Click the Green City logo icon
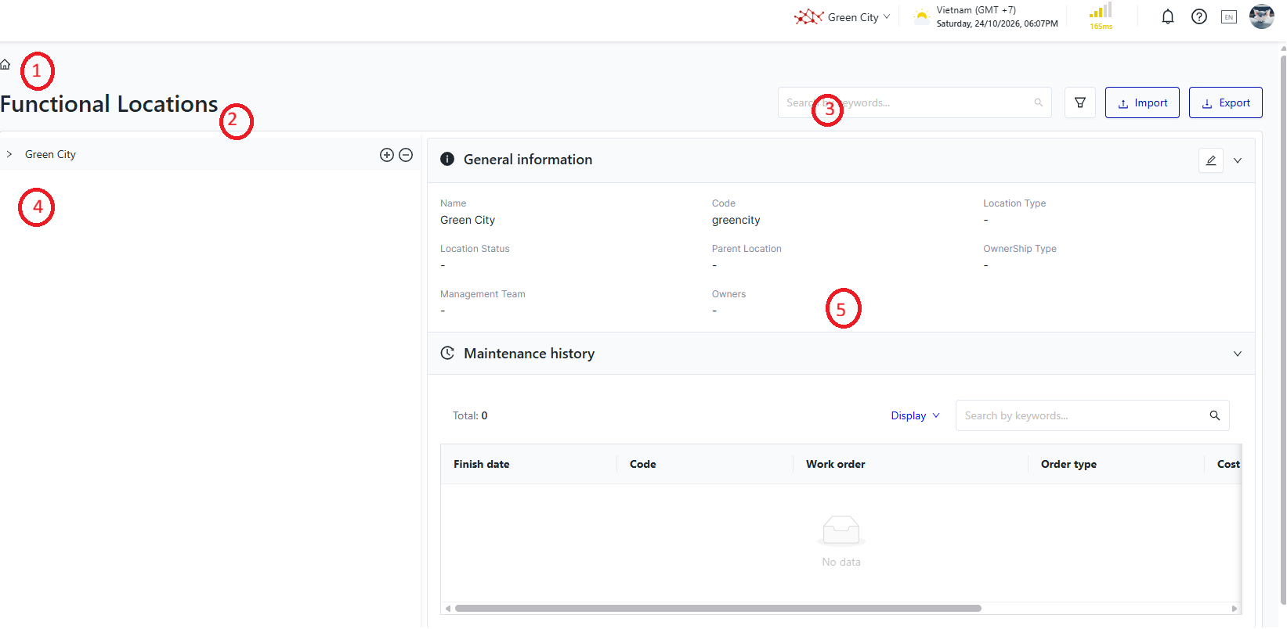The width and height of the screenshot is (1287, 629). click(x=808, y=16)
